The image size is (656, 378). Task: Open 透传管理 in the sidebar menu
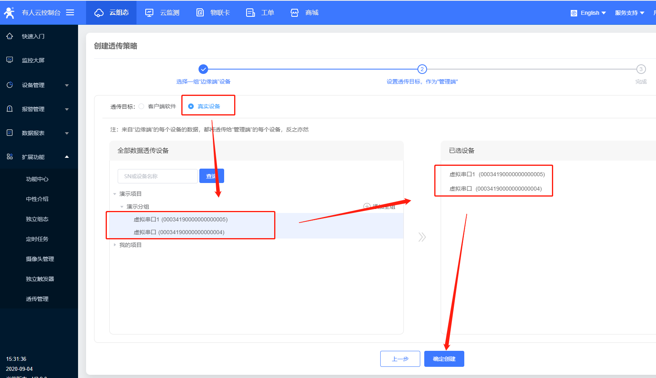[x=37, y=299]
